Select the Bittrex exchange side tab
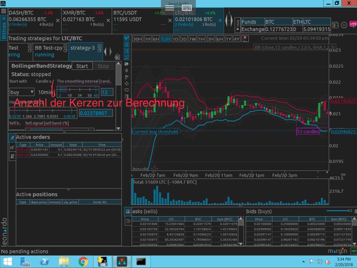 tap(4, 27)
